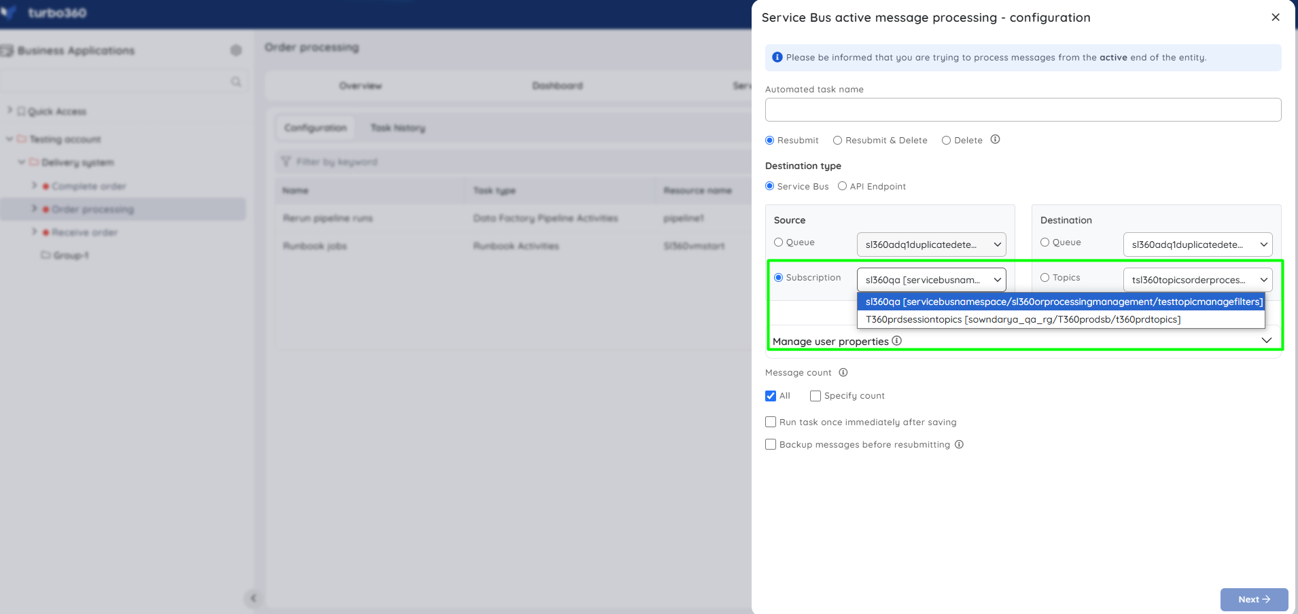Select the Resubmit radio option
Image resolution: width=1298 pixels, height=614 pixels.
click(x=770, y=141)
